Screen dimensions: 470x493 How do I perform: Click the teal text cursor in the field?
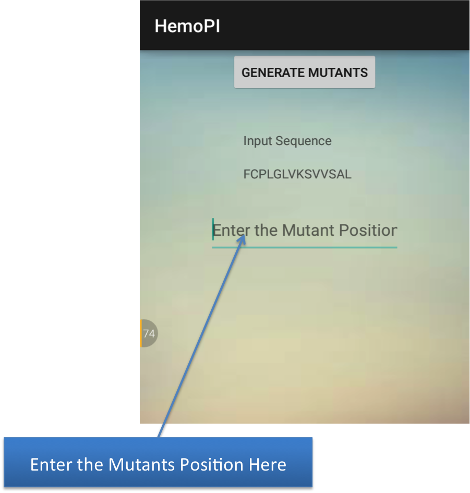213,230
